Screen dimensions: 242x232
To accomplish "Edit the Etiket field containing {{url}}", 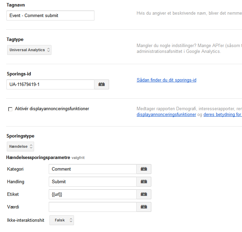I will coord(92,194).
